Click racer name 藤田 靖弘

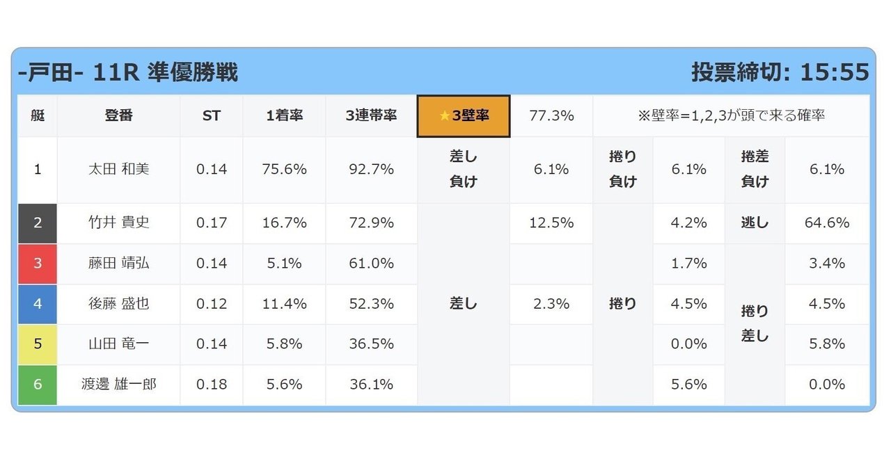pos(119,263)
